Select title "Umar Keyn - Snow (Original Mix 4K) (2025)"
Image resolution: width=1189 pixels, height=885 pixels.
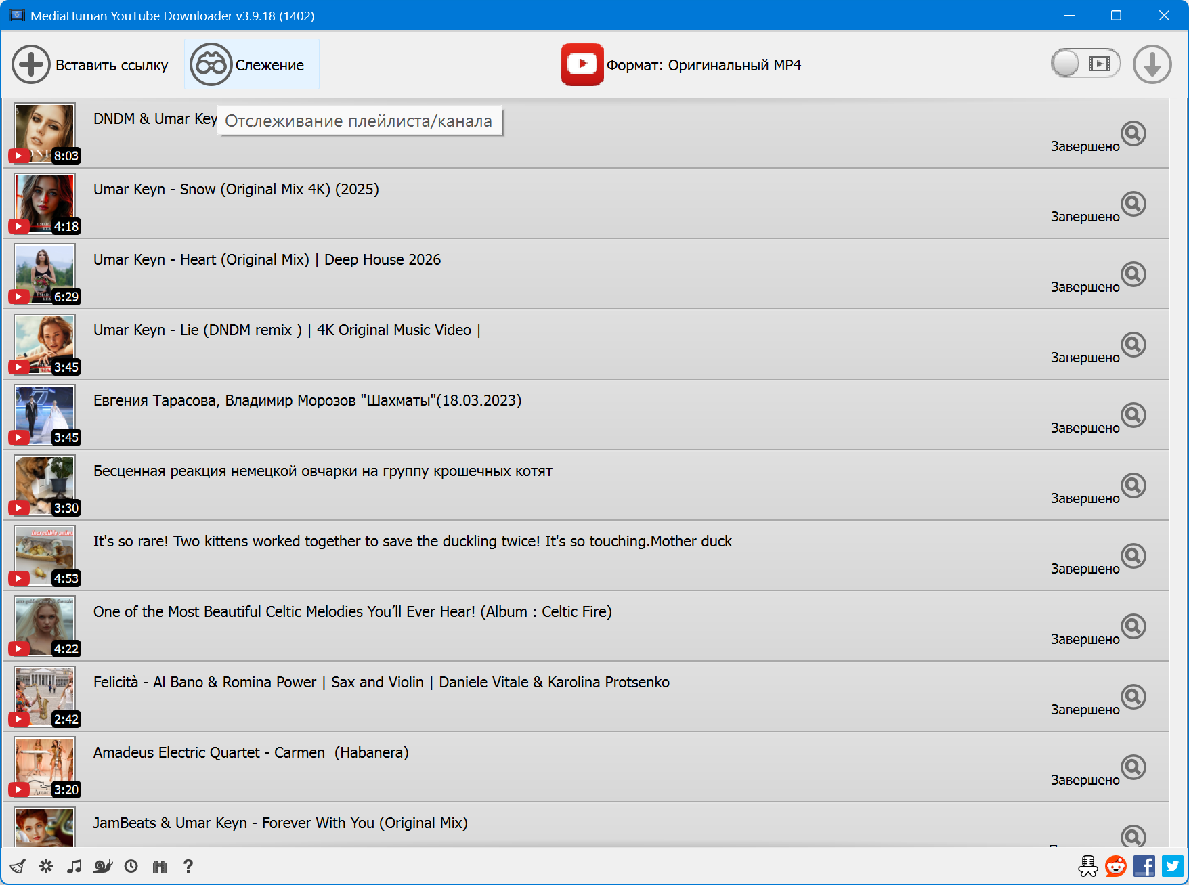pyautogui.click(x=236, y=189)
